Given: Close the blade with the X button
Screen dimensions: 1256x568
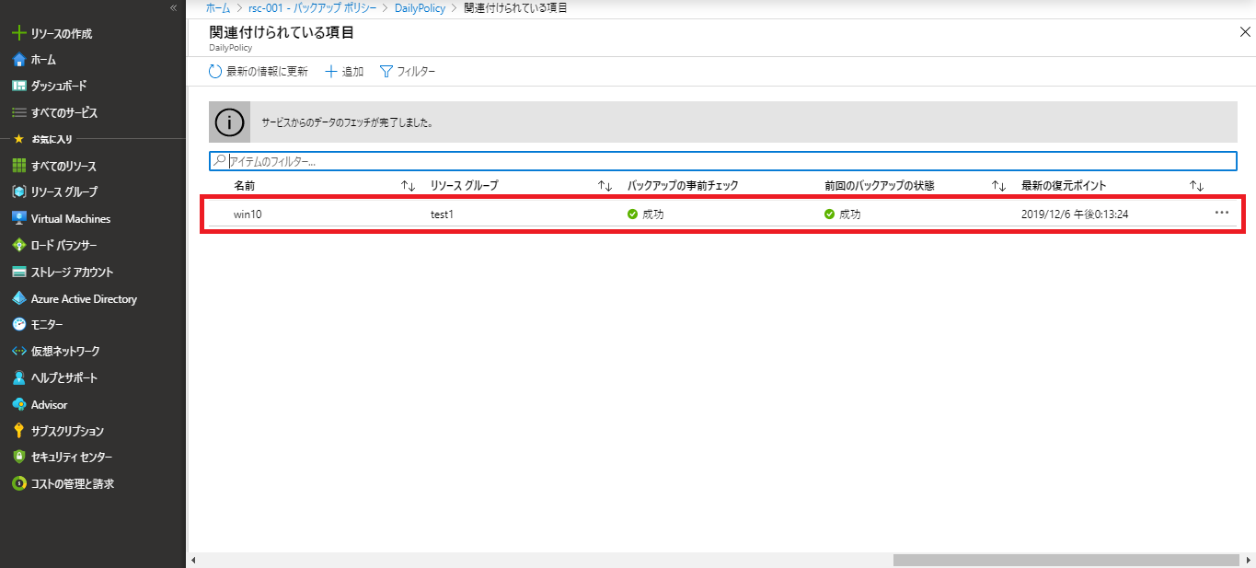Looking at the screenshot, I should pos(1245,32).
